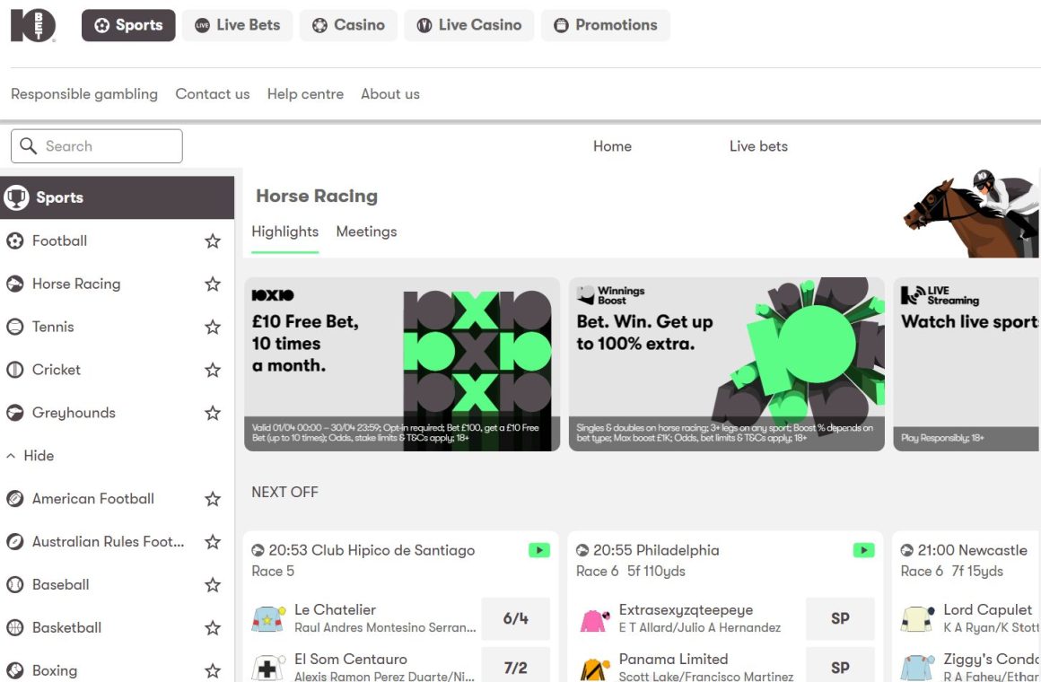Switch to the Highlights tab
This screenshot has width=1041, height=682.
click(x=284, y=232)
